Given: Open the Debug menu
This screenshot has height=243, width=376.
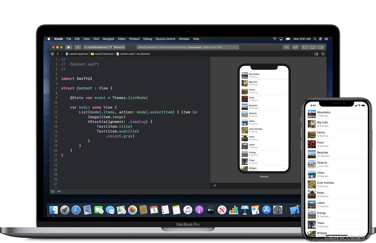Looking at the screenshot, I should point(148,39).
